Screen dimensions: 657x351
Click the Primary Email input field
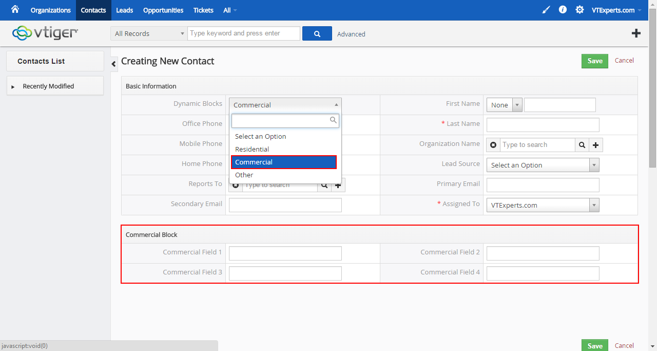pyautogui.click(x=543, y=185)
